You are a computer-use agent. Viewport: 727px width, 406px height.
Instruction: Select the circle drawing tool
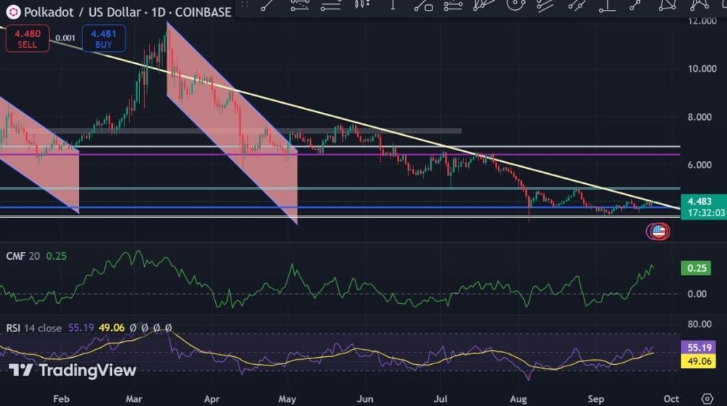515,4
